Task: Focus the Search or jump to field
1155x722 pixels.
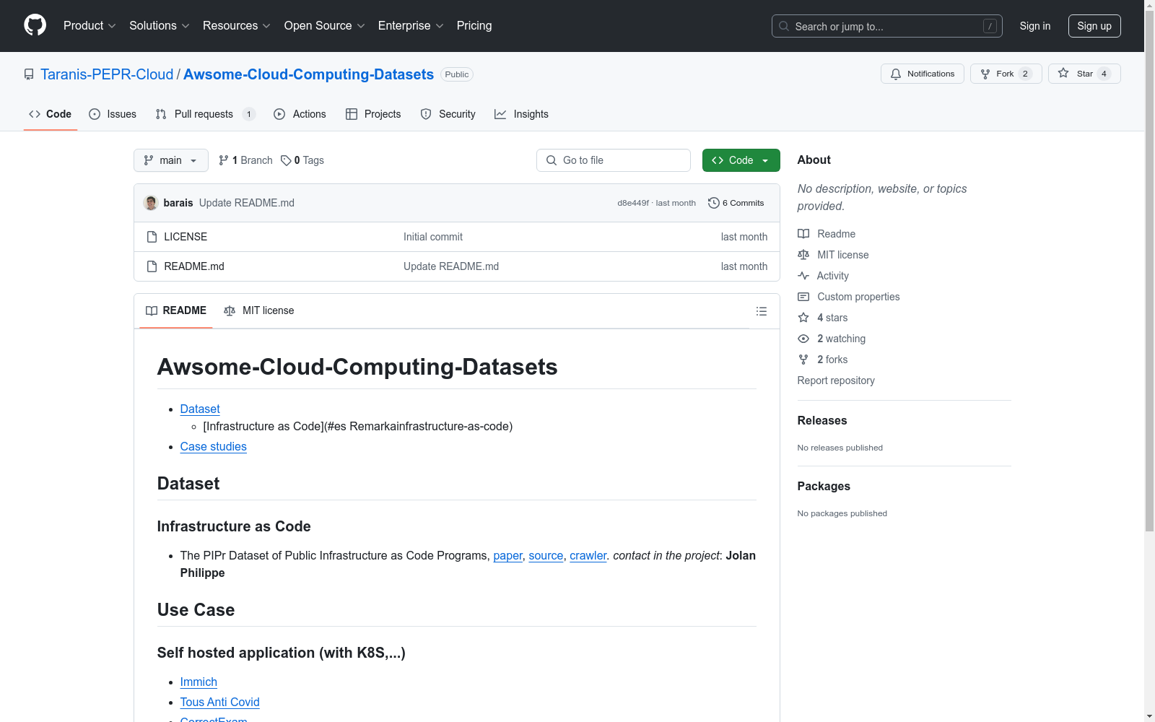Action: [x=886, y=26]
